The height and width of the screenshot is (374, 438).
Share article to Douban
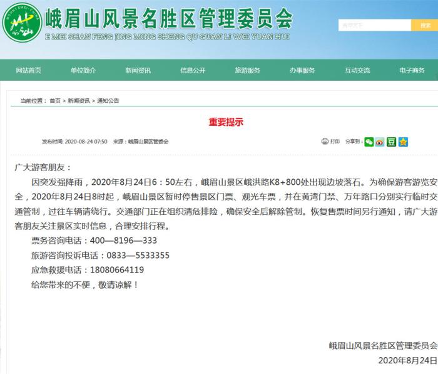pyautogui.click(x=391, y=142)
